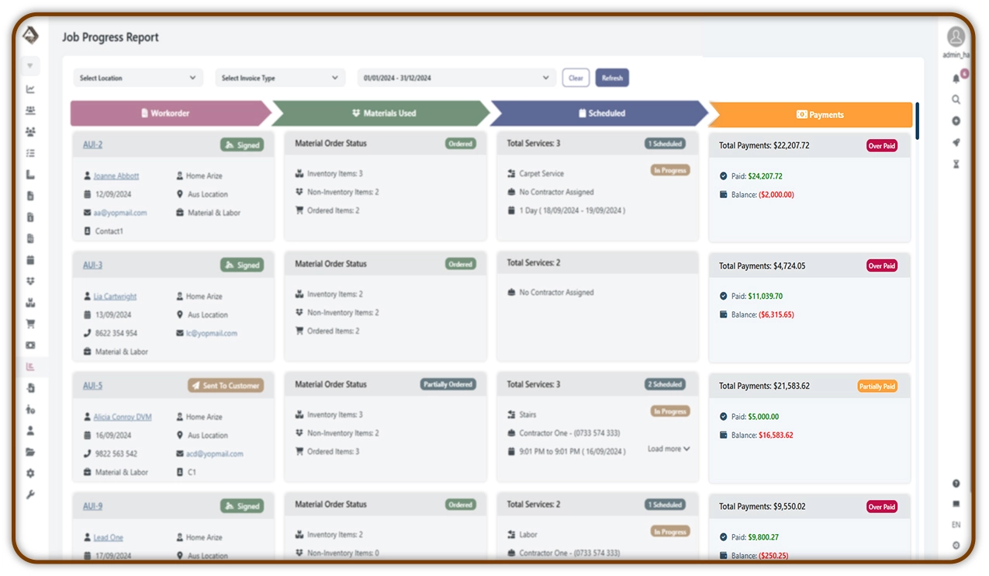Click Total Payments: $22,207.72 text
This screenshot has height=576, width=989.
[x=764, y=145]
